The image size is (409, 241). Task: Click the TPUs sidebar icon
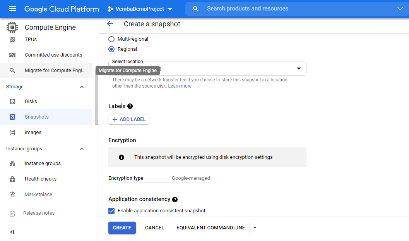point(12,40)
